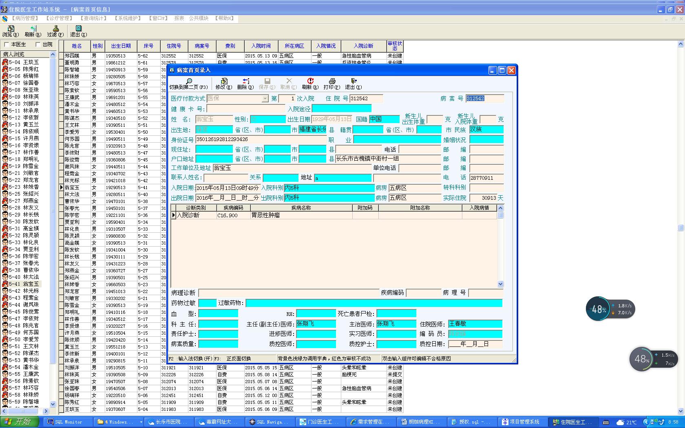The height and width of the screenshot is (428, 685).
Task: Open the 查询统计 menu
Action: [93, 18]
